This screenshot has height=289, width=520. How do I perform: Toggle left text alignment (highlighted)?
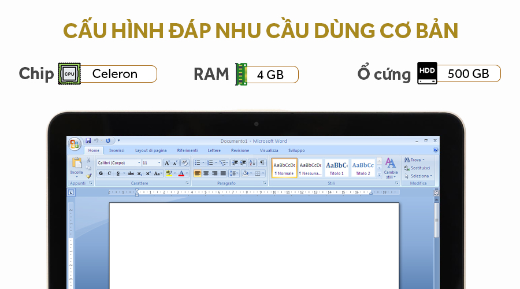[x=198, y=173]
